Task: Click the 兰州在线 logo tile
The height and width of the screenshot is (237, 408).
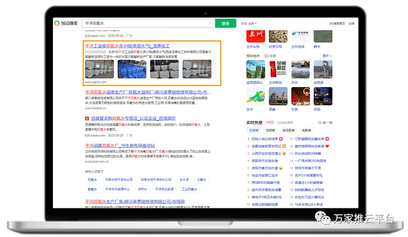Action: pyautogui.click(x=300, y=36)
